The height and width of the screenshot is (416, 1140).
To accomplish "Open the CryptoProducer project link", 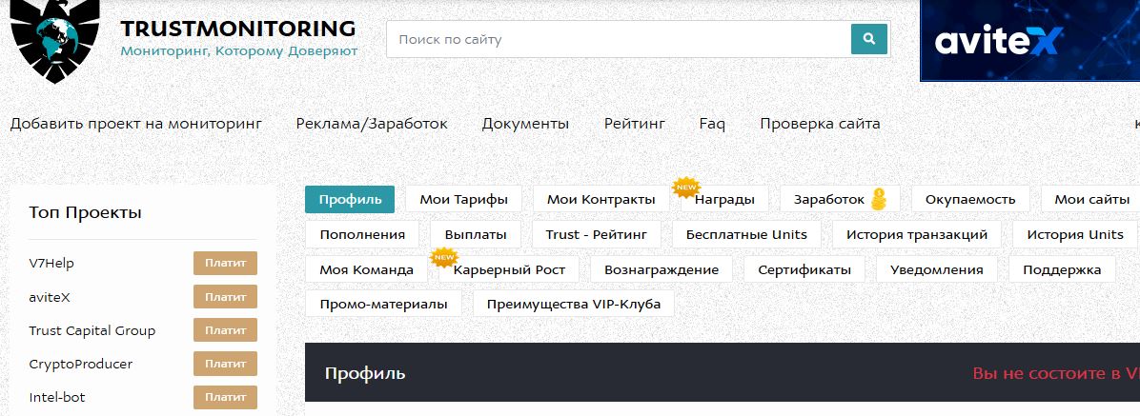I will coord(81,364).
